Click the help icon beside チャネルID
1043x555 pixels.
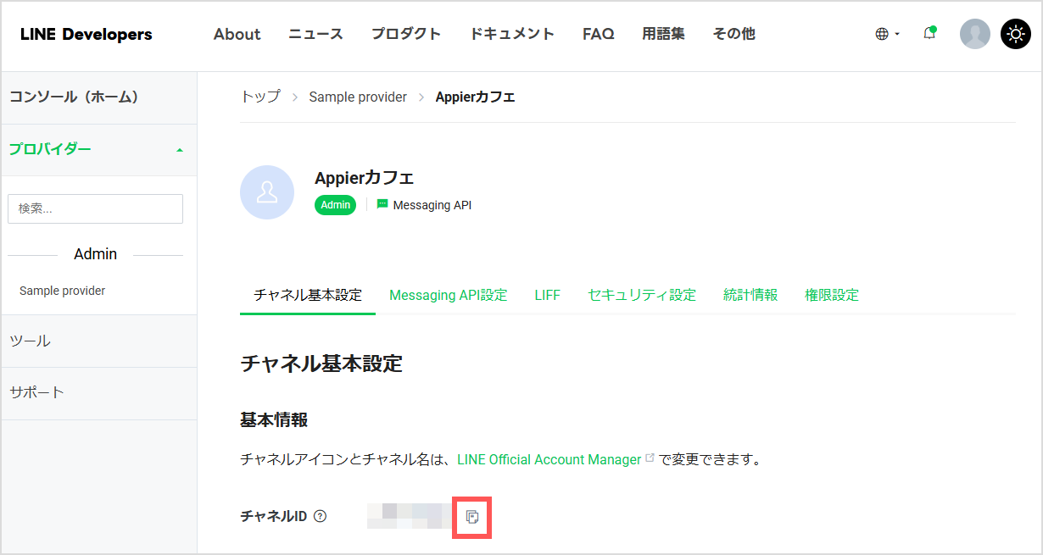pyautogui.click(x=320, y=516)
